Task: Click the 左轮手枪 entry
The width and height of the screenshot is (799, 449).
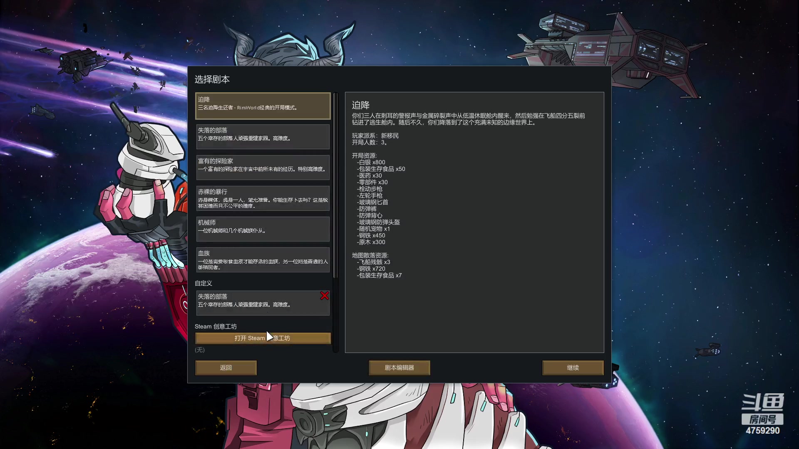Action: pos(370,195)
